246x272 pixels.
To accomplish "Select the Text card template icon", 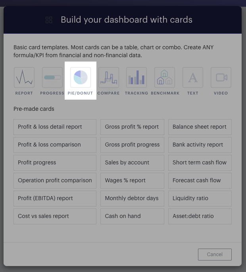I will pyautogui.click(x=193, y=77).
